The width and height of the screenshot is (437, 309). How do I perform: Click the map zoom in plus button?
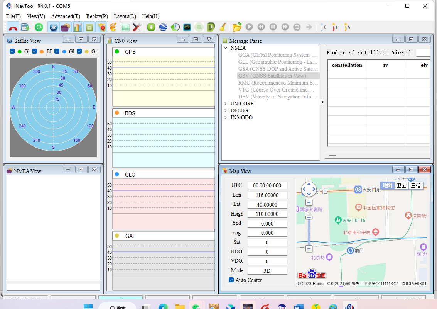309,202
